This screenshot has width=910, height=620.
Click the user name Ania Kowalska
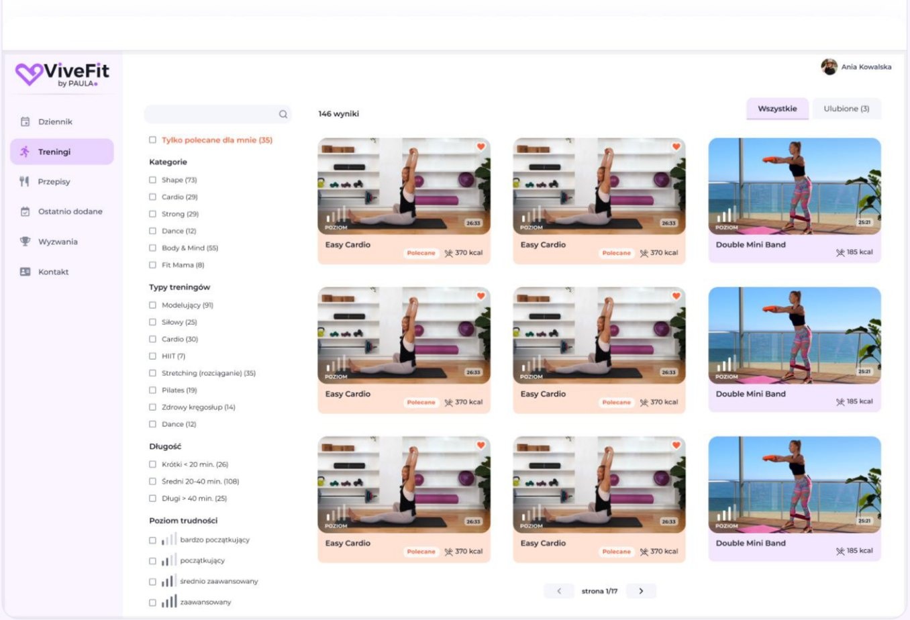click(x=866, y=67)
